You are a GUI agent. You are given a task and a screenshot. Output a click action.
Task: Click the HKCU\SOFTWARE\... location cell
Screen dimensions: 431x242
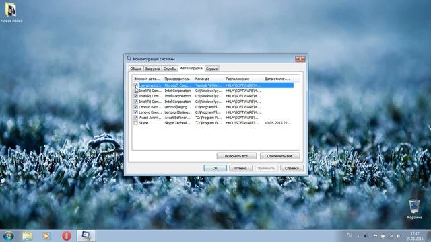click(x=242, y=123)
